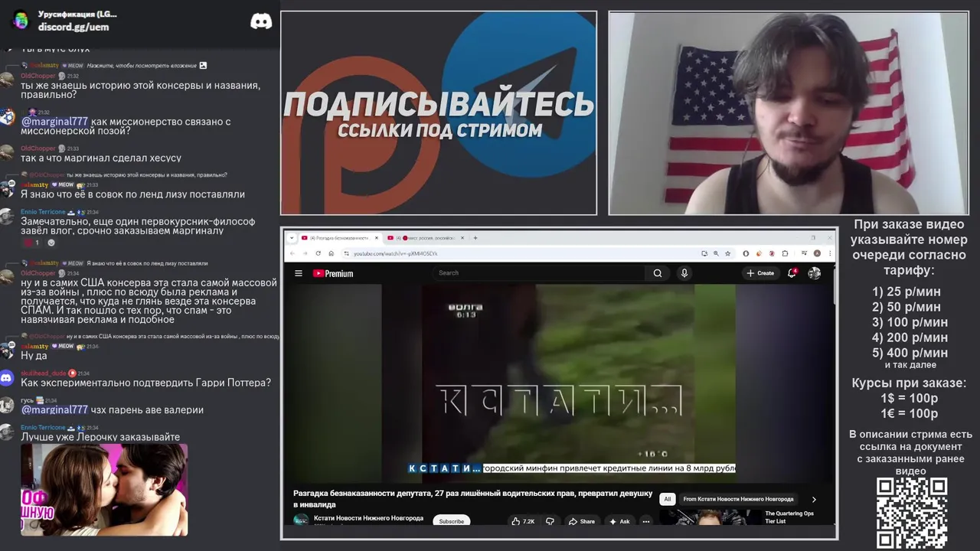Open the browser profile avatar
The width and height of the screenshot is (980, 551).
(x=817, y=253)
